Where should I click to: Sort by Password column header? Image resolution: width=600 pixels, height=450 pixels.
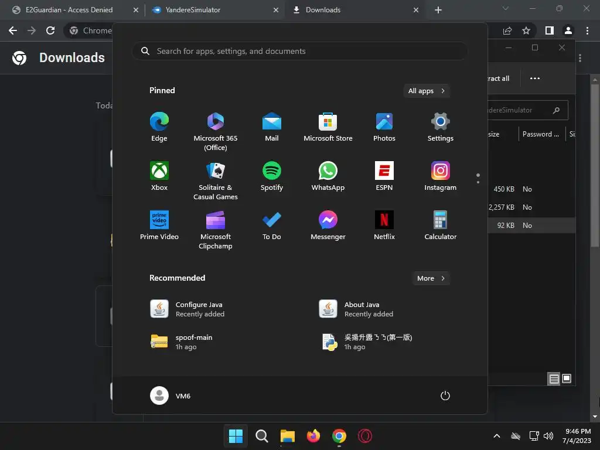click(541, 134)
